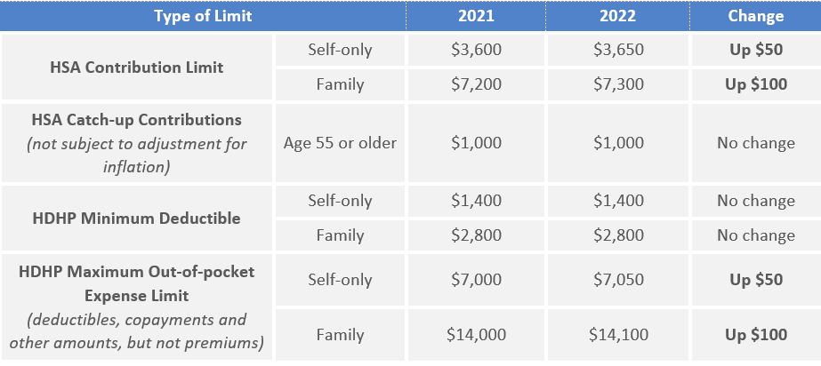This screenshot has width=821, height=366.
Task: Click the $7,050 cell
Action: click(618, 280)
